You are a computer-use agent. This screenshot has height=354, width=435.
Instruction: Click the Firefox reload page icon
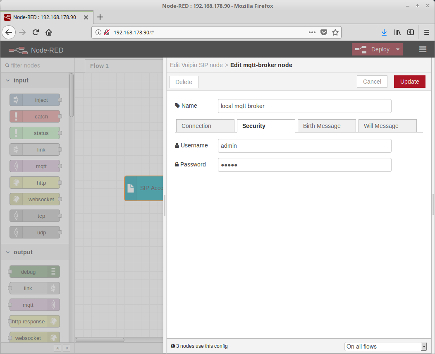tap(36, 32)
